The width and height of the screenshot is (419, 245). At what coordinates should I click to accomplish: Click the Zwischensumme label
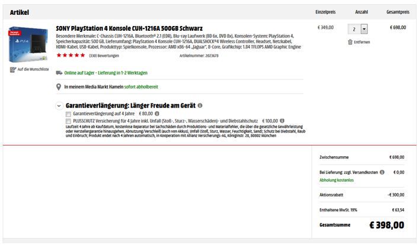pyautogui.click(x=334, y=157)
